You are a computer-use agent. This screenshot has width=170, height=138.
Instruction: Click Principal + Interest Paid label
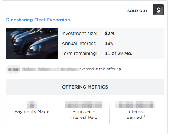pyautogui.click(x=84, y=114)
